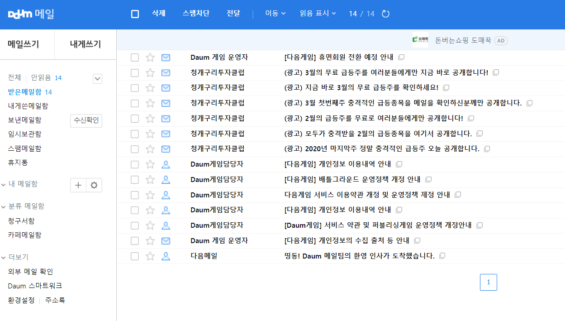Refresh the mail list with the reload icon
The width and height of the screenshot is (565, 321).
(x=385, y=14)
